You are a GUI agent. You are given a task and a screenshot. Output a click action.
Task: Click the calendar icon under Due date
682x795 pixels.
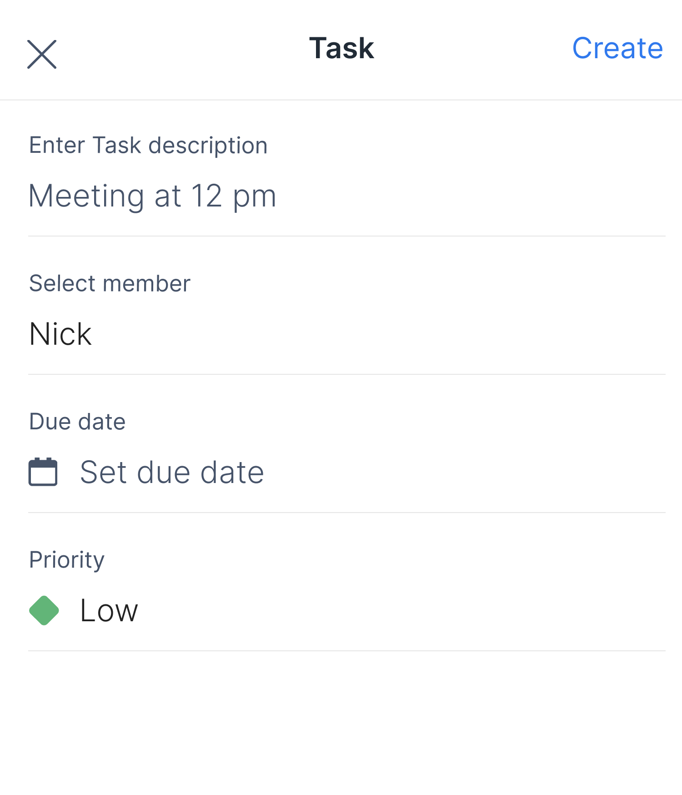(x=43, y=472)
